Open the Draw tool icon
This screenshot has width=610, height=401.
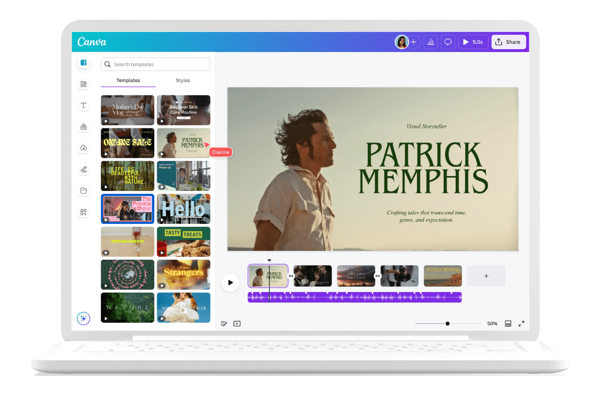click(x=84, y=169)
